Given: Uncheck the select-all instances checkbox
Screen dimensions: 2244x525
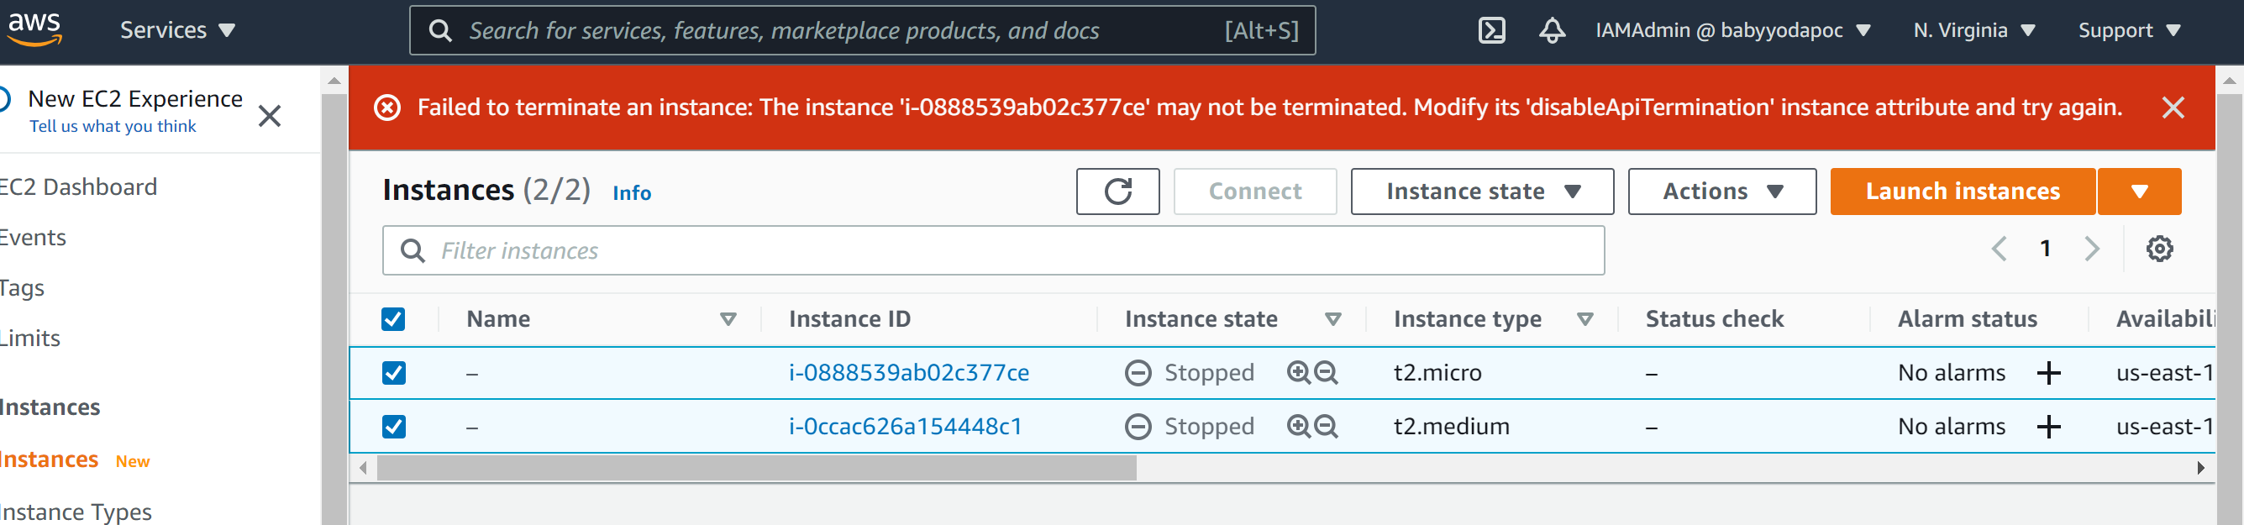Looking at the screenshot, I should tap(394, 319).
